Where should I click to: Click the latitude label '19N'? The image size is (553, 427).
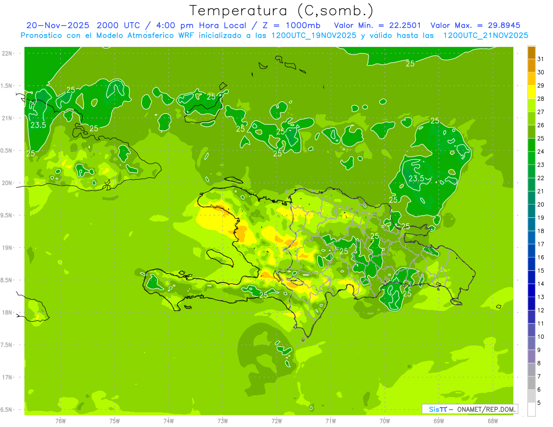[x=7, y=248]
